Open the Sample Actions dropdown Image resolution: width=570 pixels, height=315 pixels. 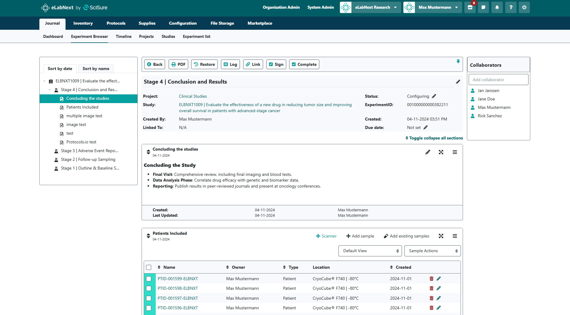[x=432, y=251]
